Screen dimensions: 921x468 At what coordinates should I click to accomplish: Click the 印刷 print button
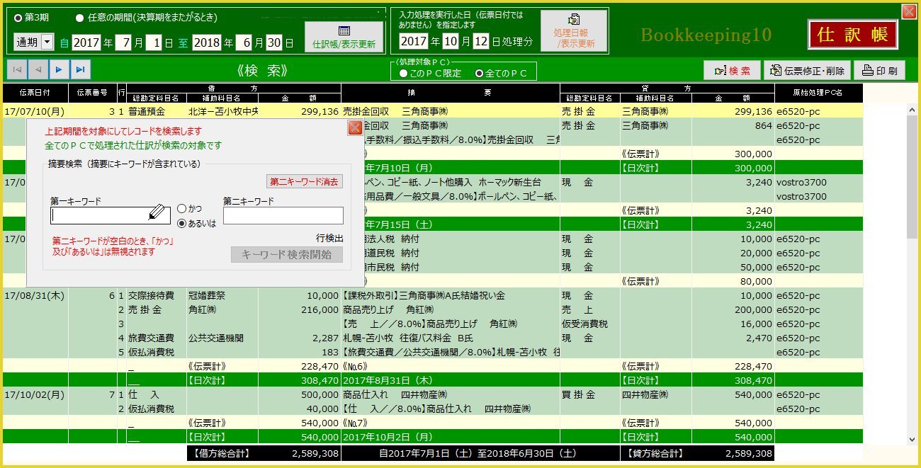pyautogui.click(x=878, y=71)
